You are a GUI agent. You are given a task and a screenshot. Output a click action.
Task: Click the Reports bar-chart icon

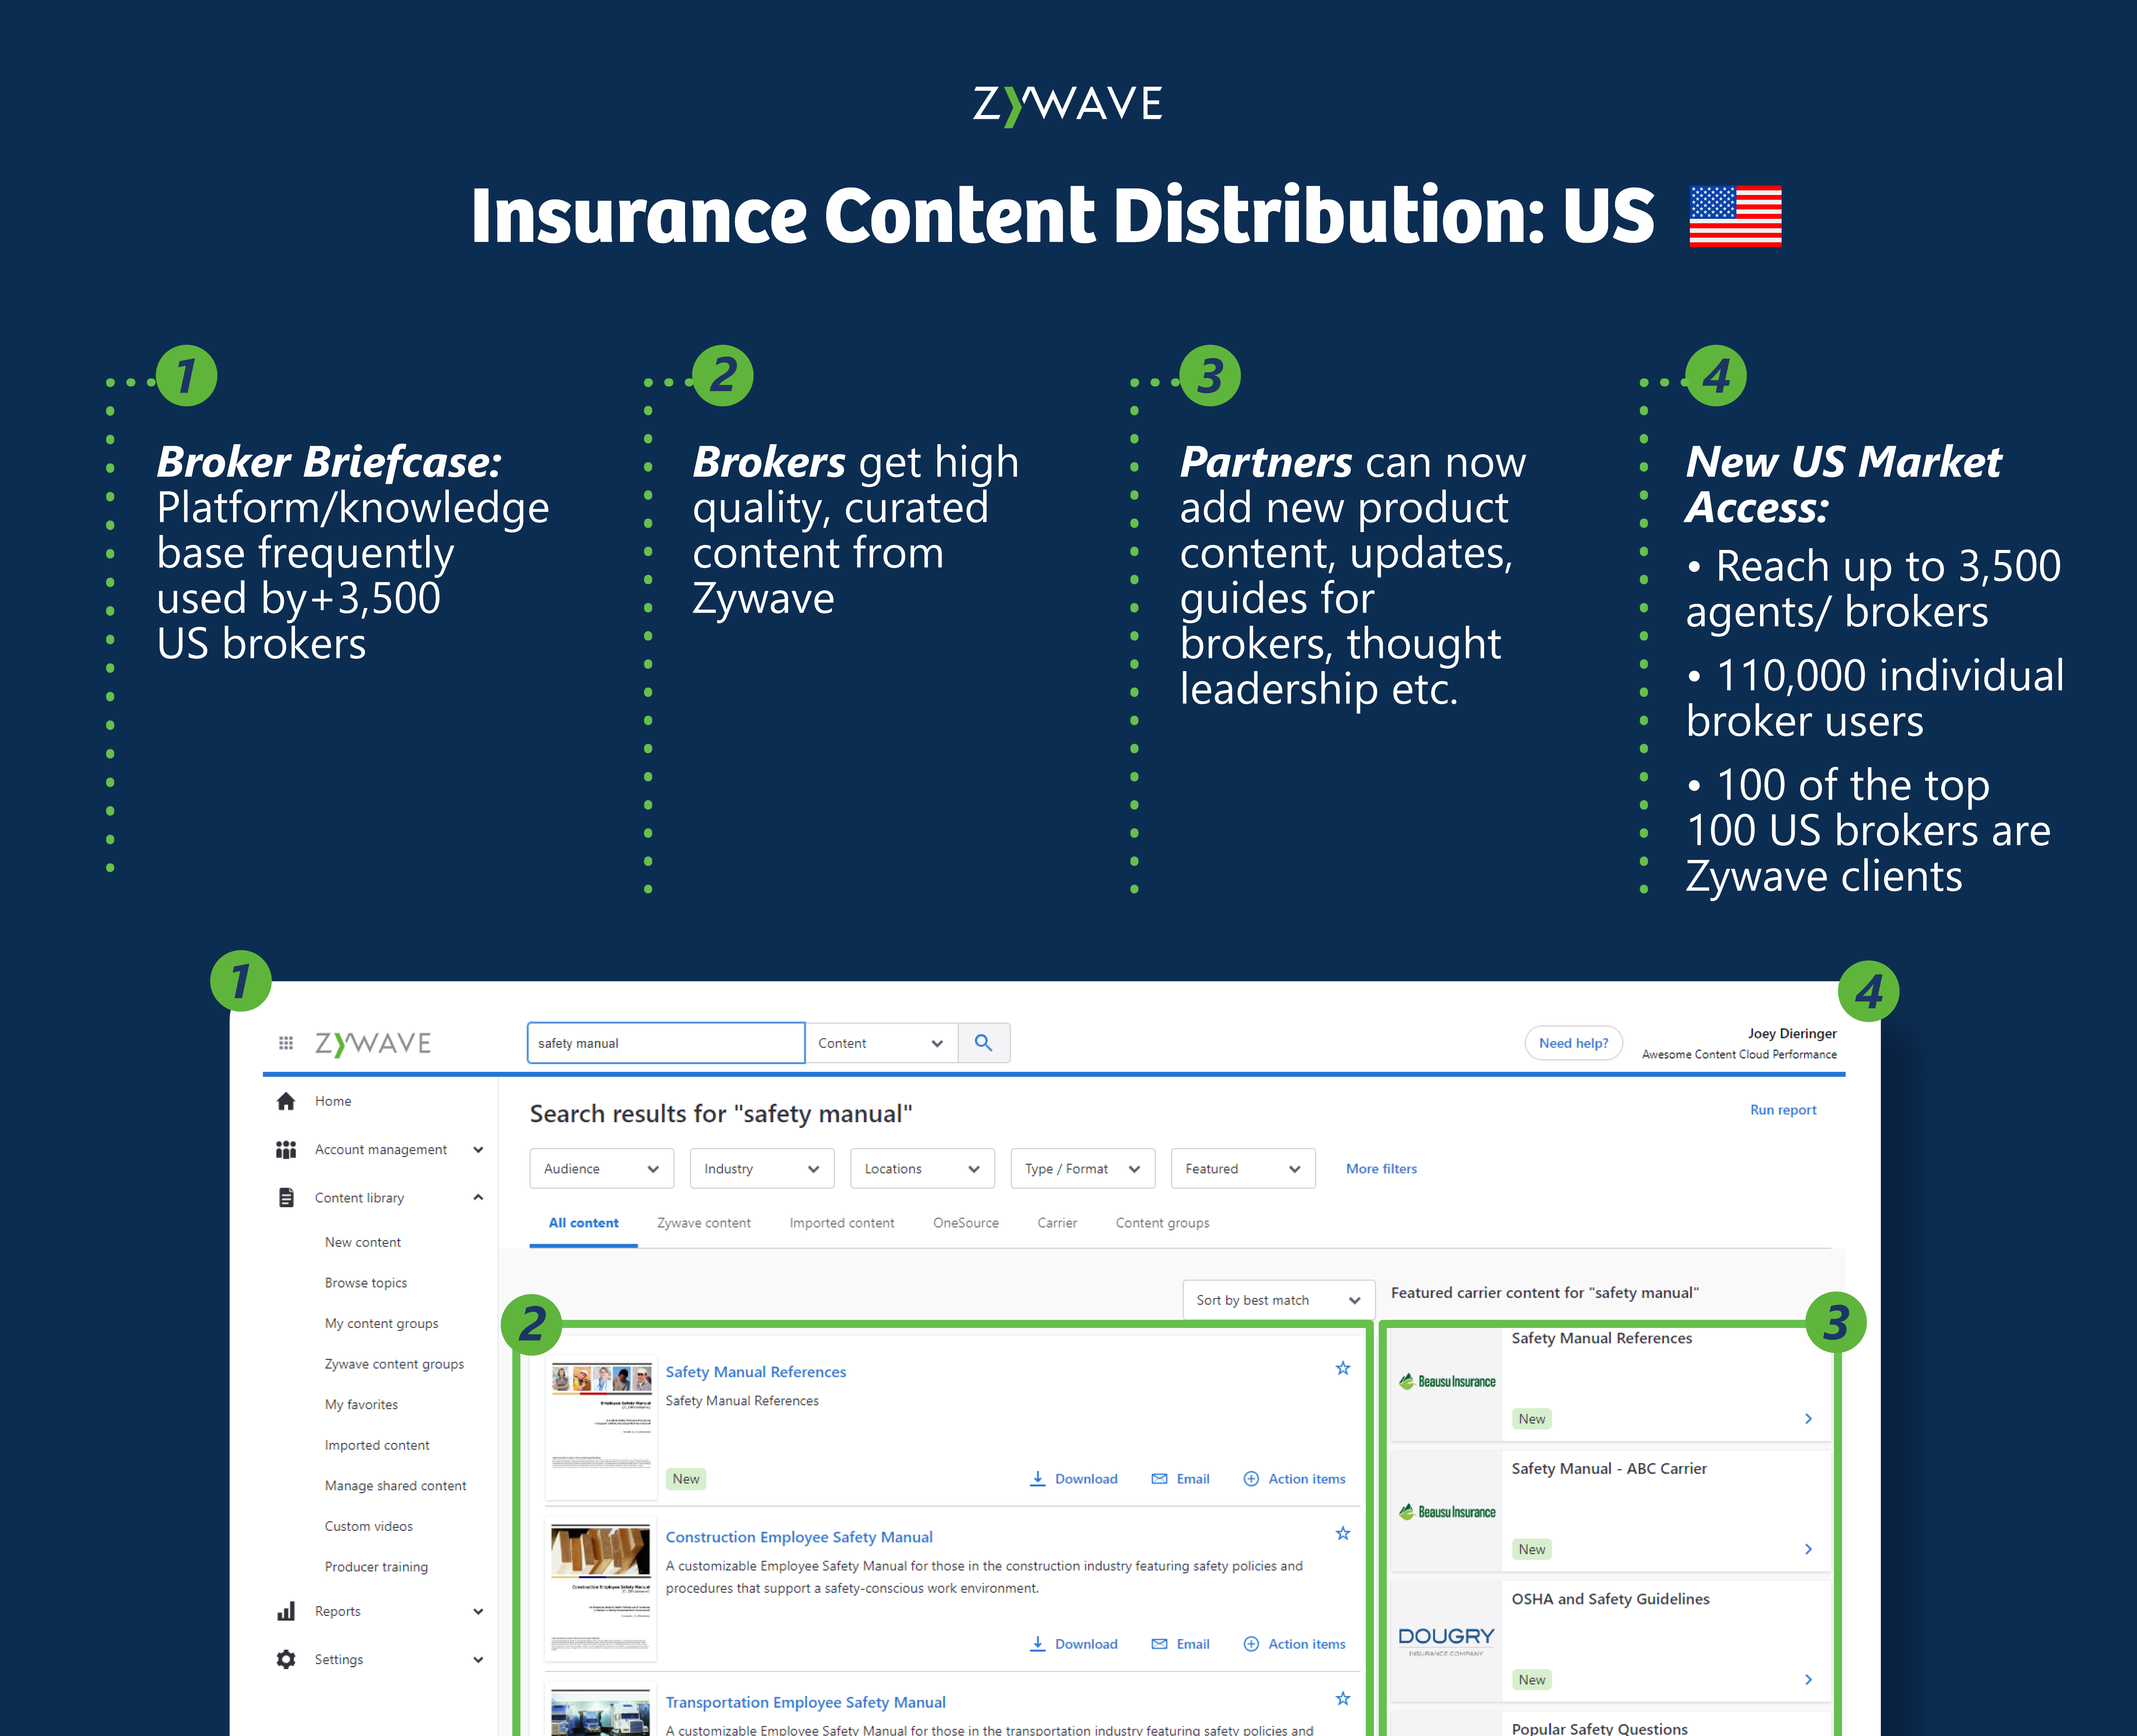tap(286, 1611)
